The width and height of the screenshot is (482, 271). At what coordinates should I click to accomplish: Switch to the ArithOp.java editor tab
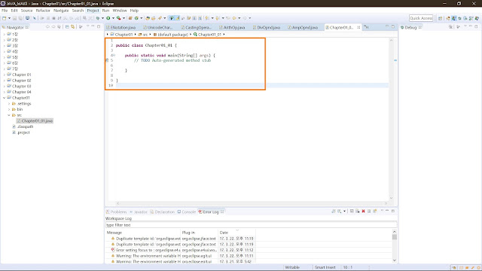tap(232, 27)
